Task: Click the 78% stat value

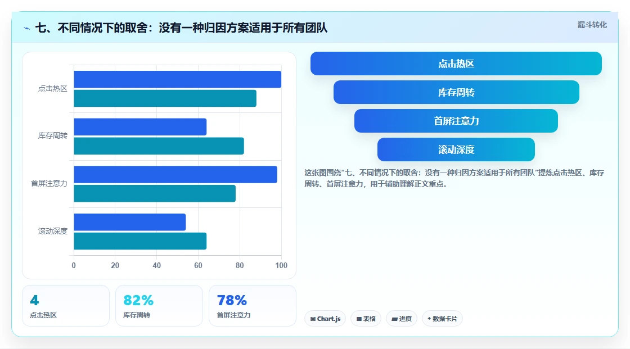Action: pyautogui.click(x=232, y=300)
